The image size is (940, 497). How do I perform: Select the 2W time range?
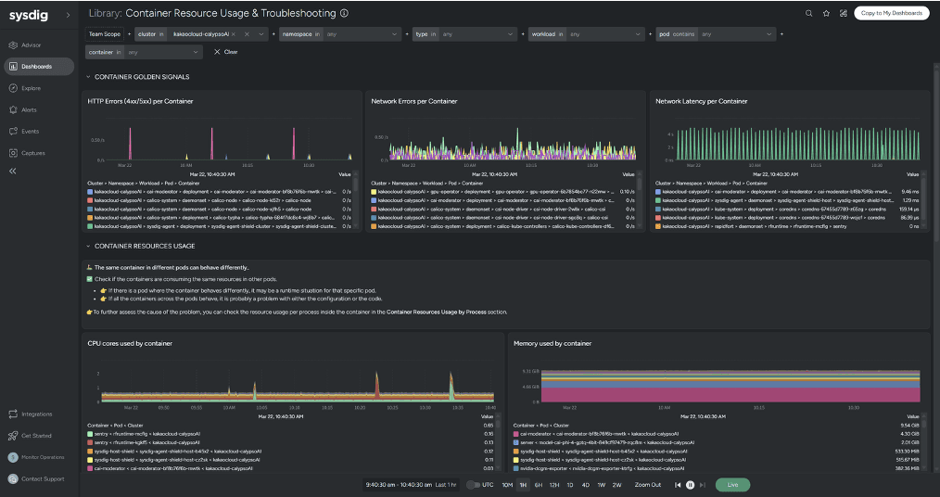point(616,485)
